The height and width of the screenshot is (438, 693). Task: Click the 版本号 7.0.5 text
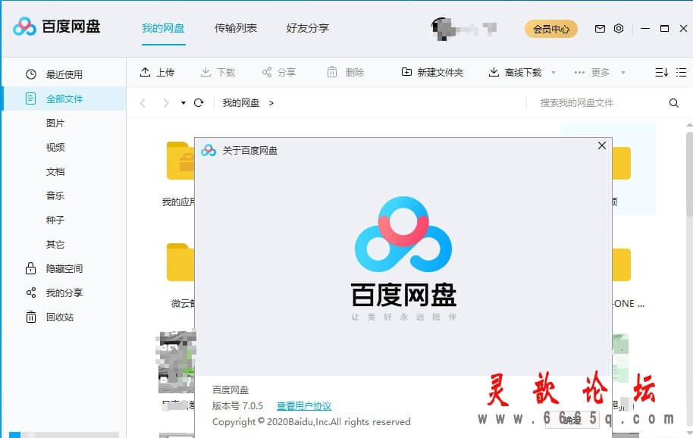pos(238,405)
